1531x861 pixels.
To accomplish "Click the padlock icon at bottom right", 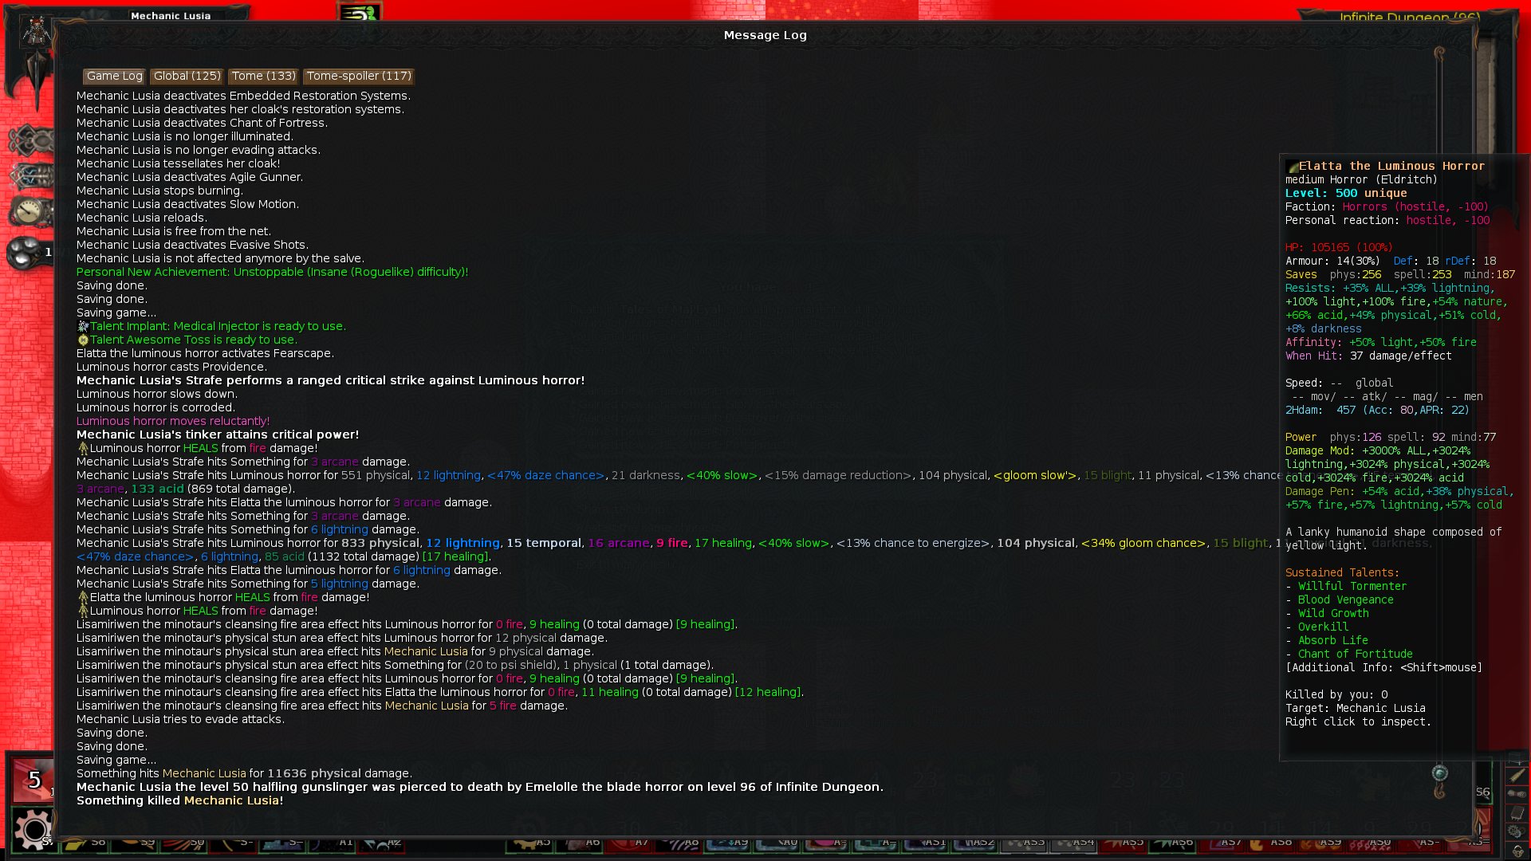I will [1518, 851].
